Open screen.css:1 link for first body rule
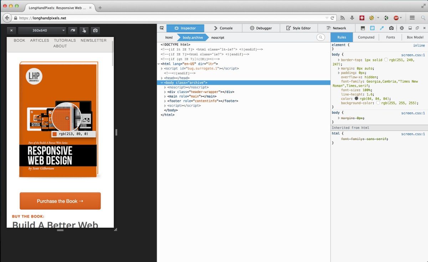428x262 pixels. coord(413,55)
